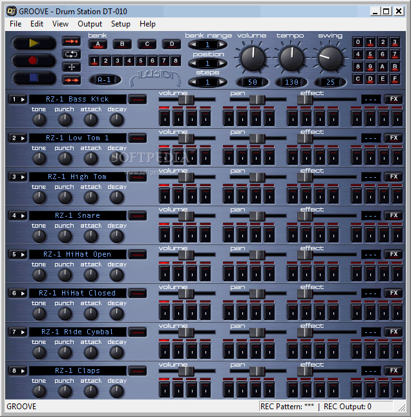Toggle mute button beside RZ-1 Snare
411x417 pixels.
pos(138,216)
